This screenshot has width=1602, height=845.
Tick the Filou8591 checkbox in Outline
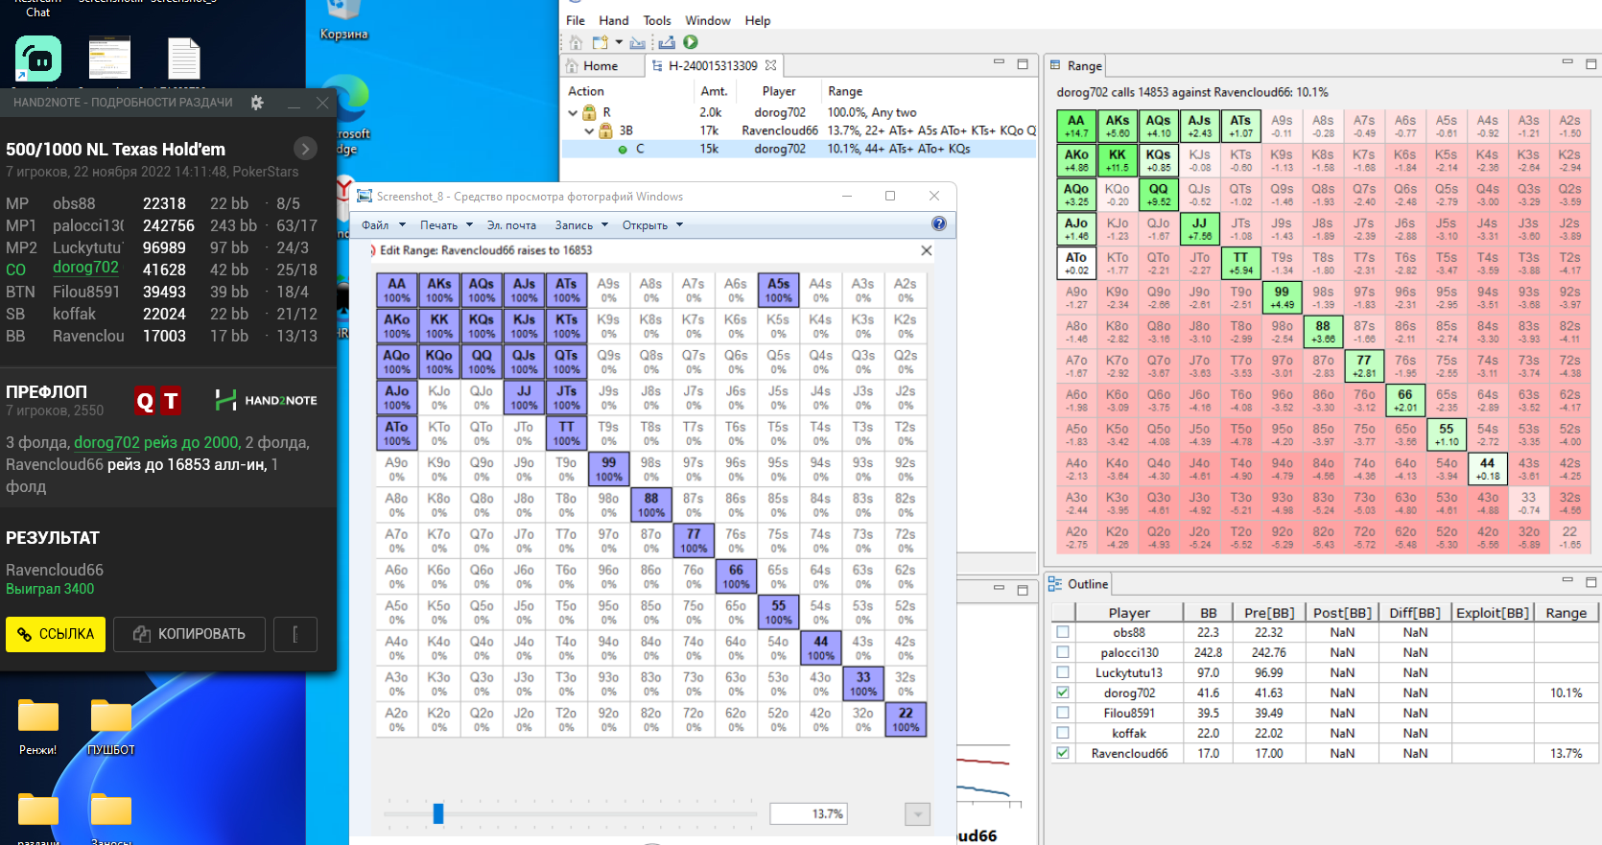(1063, 713)
